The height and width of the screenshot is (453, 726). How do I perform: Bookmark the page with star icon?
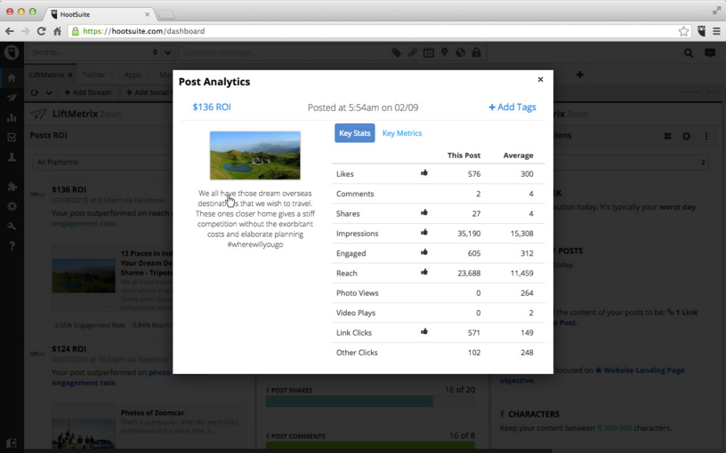coord(683,31)
